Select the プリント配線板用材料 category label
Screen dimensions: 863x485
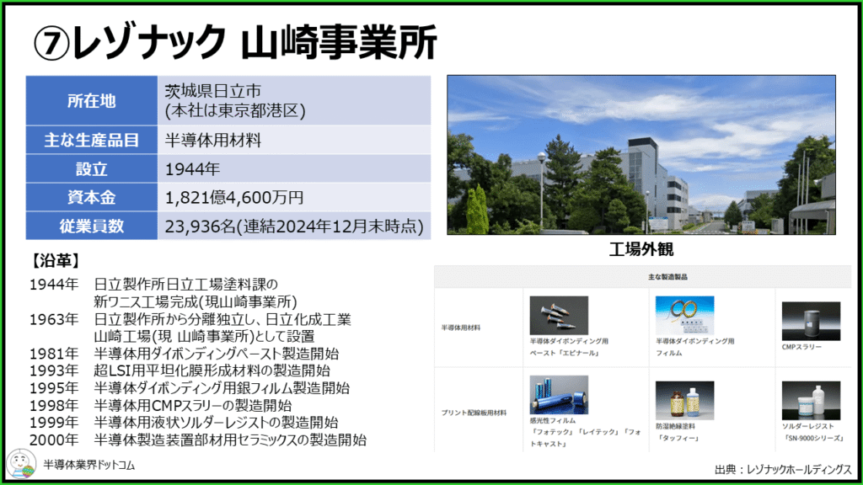(474, 412)
